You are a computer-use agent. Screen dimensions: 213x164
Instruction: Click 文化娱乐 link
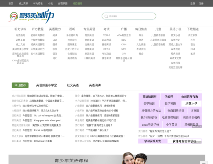coord(141,45)
